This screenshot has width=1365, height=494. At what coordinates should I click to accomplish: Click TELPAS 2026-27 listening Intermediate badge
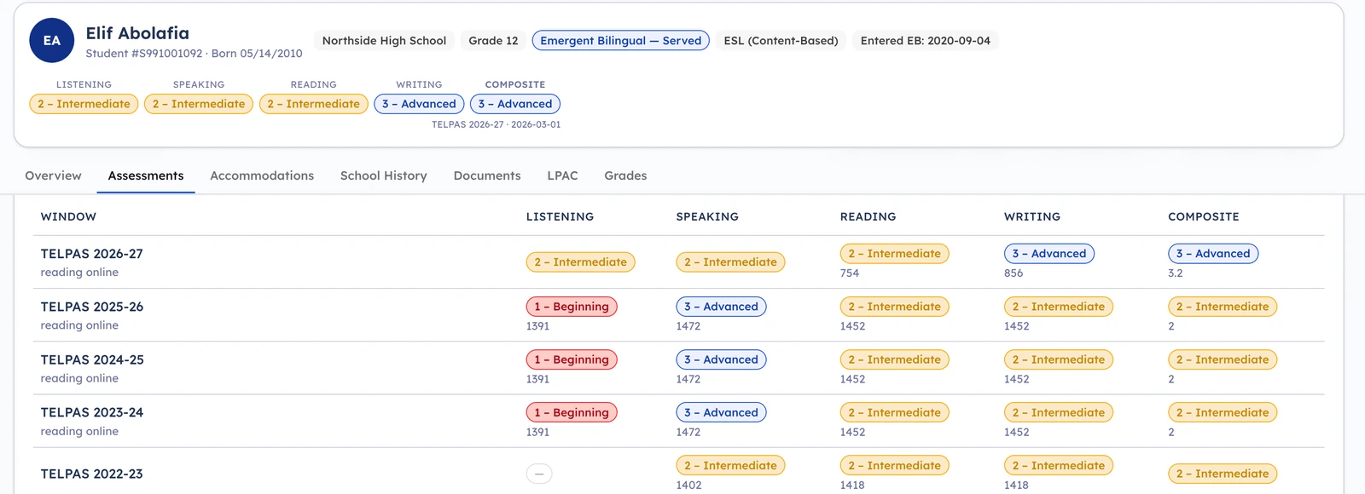tap(580, 262)
